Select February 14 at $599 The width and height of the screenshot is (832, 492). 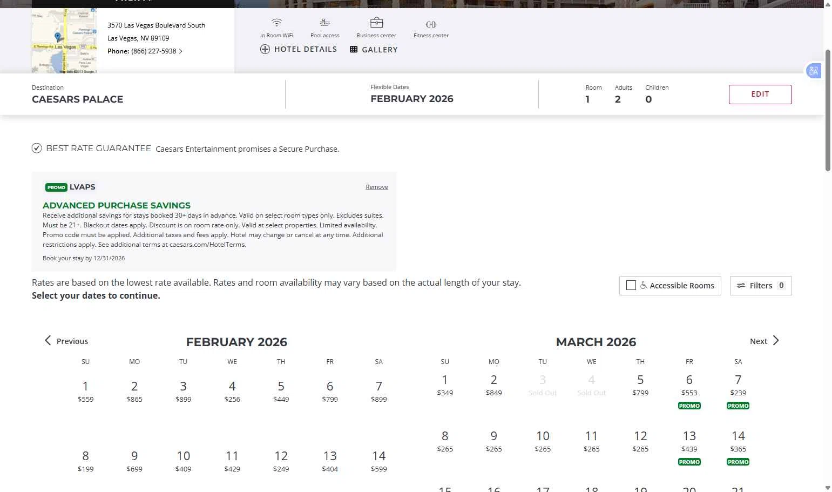379,461
